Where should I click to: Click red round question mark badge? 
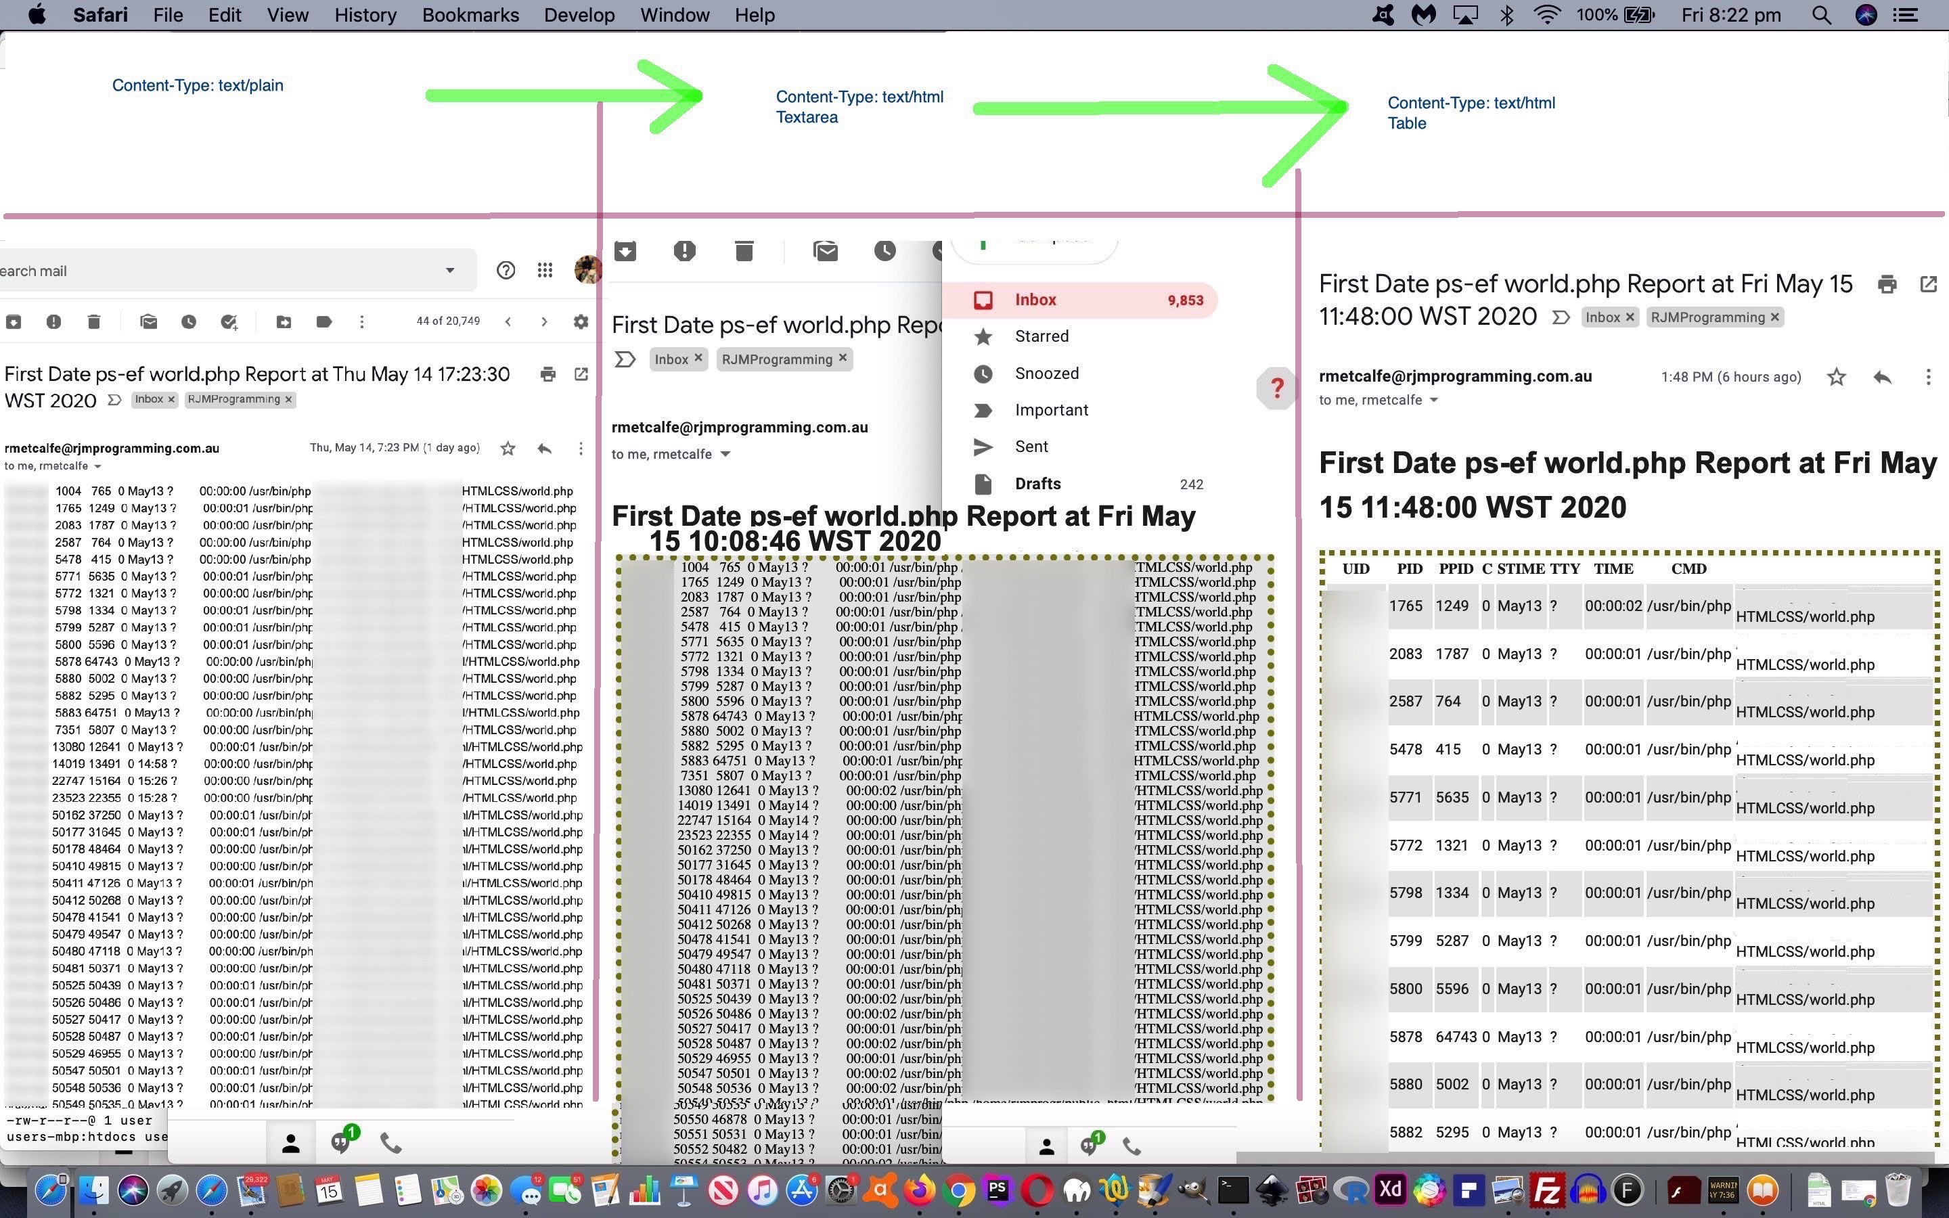1276,388
